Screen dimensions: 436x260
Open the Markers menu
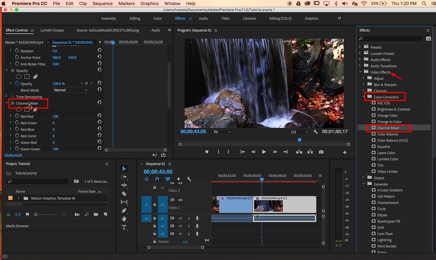pyautogui.click(x=126, y=3)
